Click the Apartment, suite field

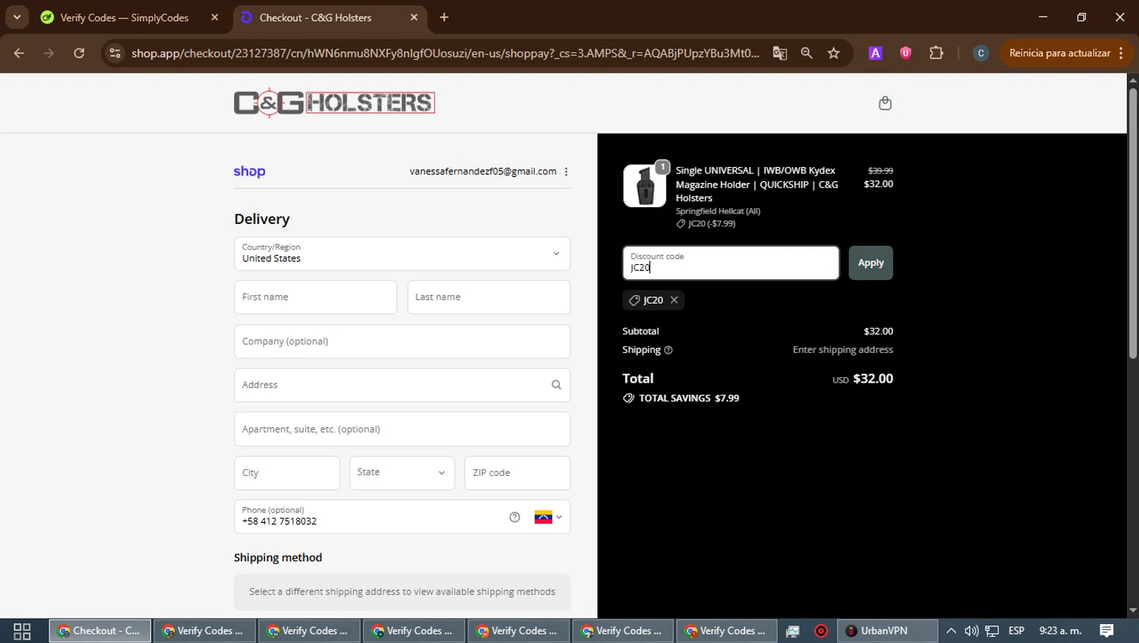[402, 429]
